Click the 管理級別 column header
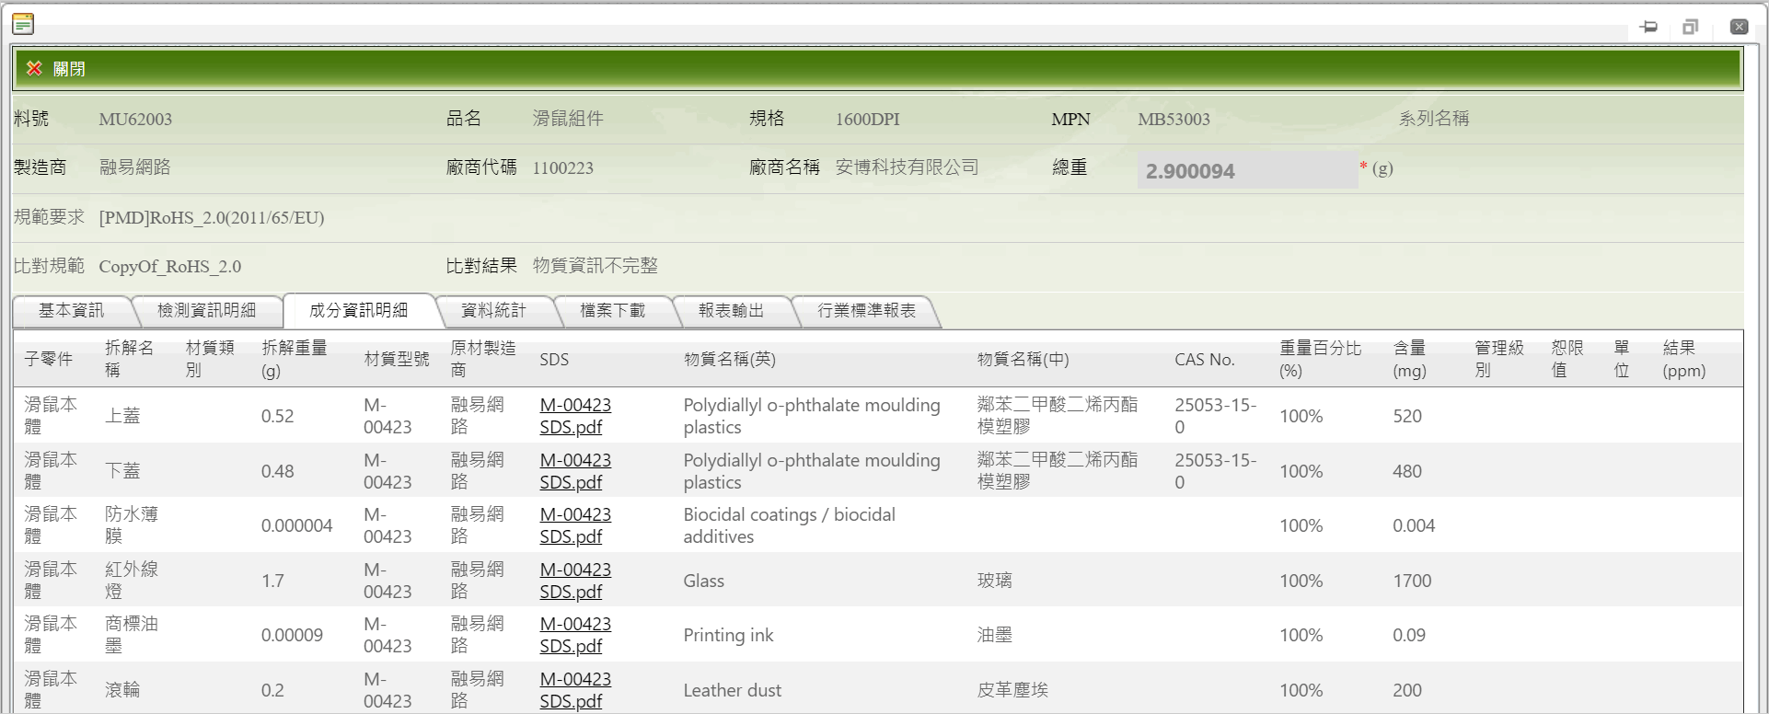The image size is (1769, 714). [x=1499, y=359]
